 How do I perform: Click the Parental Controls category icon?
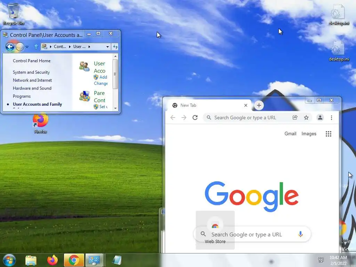tap(84, 96)
